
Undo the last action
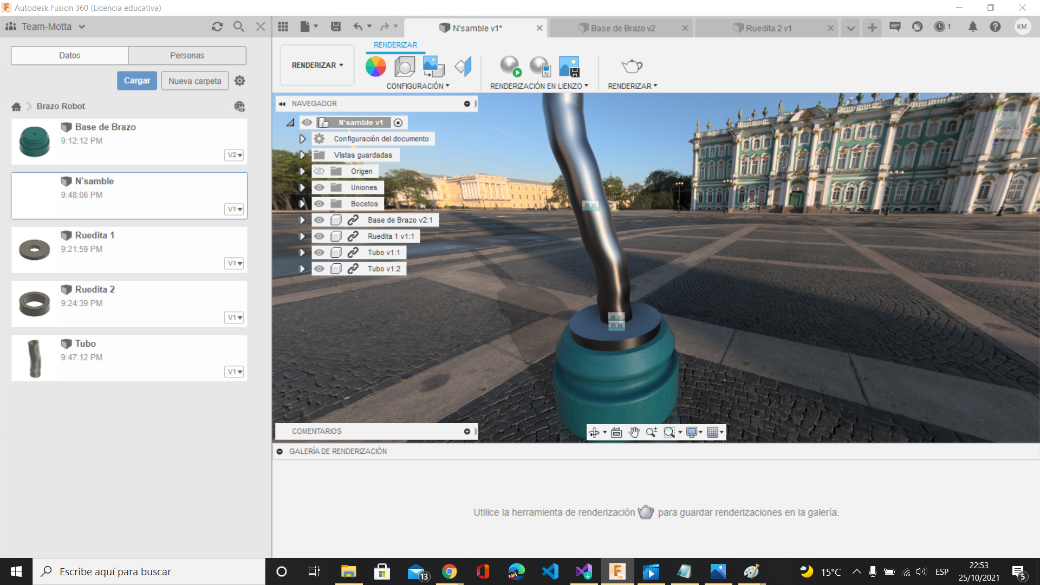click(358, 27)
